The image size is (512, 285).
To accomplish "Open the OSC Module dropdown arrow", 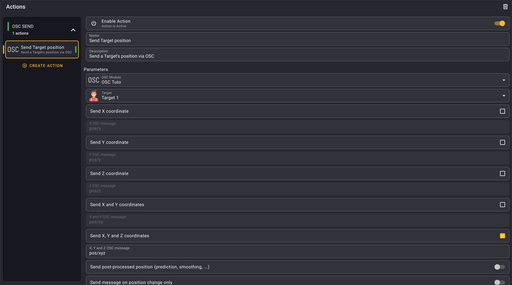I will click(504, 80).
